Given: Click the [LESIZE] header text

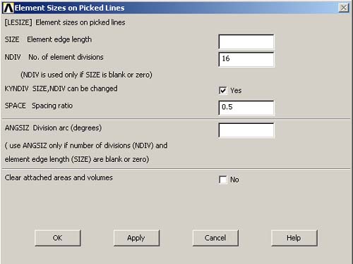Looking at the screenshot, I should click(65, 23).
